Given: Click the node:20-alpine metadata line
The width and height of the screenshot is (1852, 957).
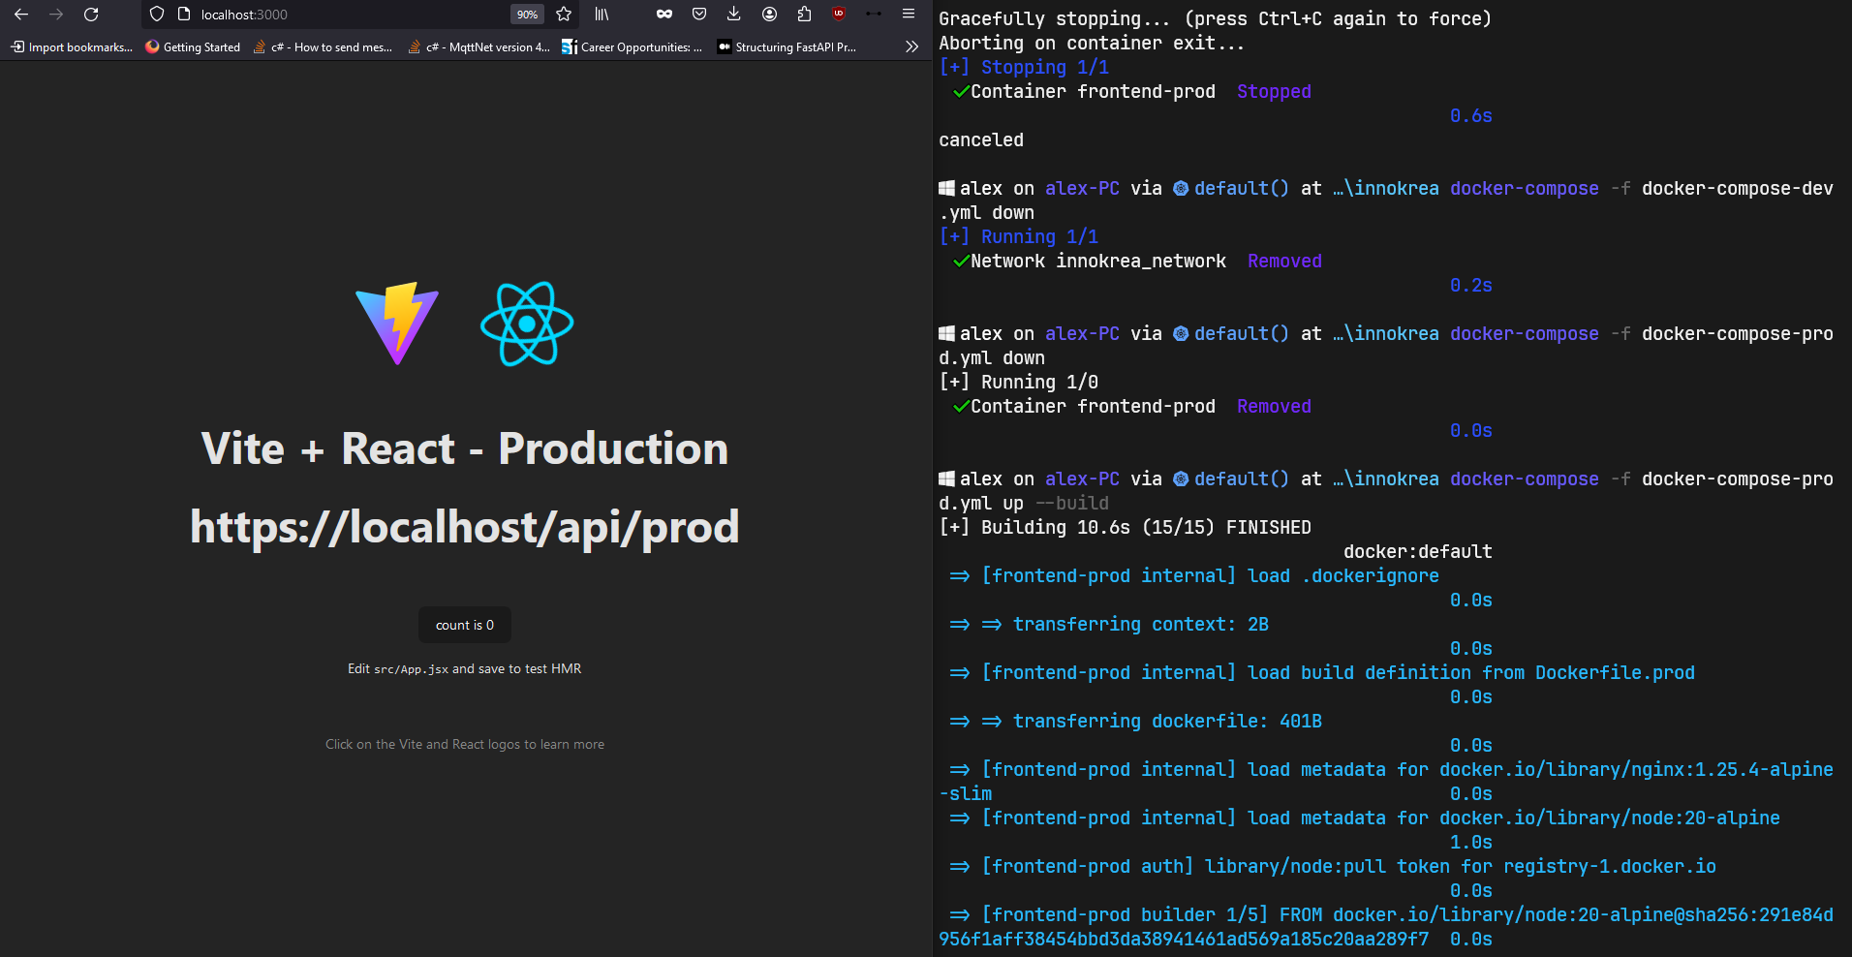Looking at the screenshot, I should click(1365, 818).
